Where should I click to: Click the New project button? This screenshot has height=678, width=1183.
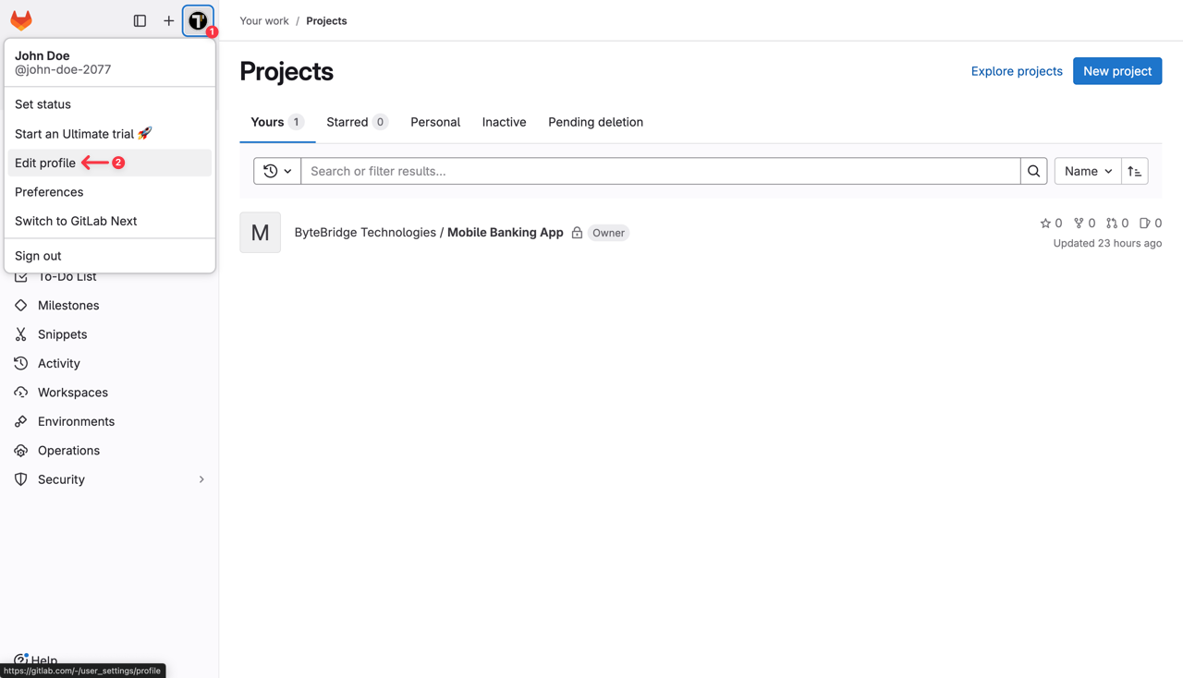(1117, 71)
